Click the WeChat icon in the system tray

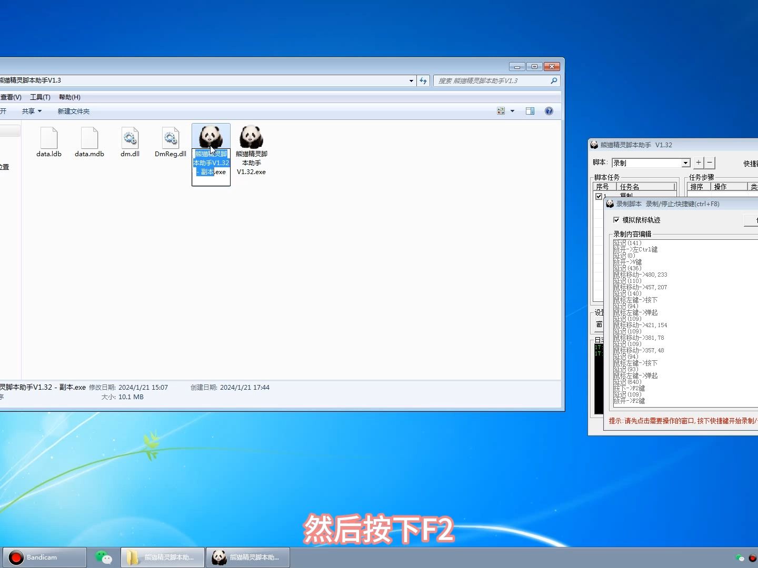click(740, 558)
